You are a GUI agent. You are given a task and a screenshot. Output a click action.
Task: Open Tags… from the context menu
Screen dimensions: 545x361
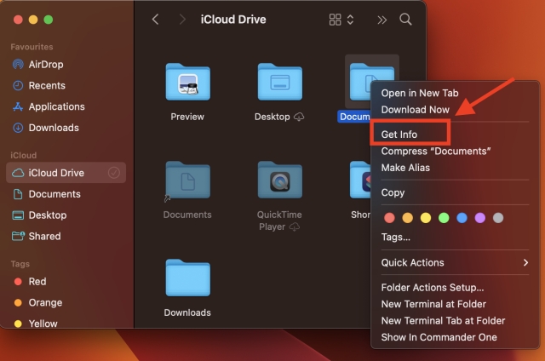(455, 238)
